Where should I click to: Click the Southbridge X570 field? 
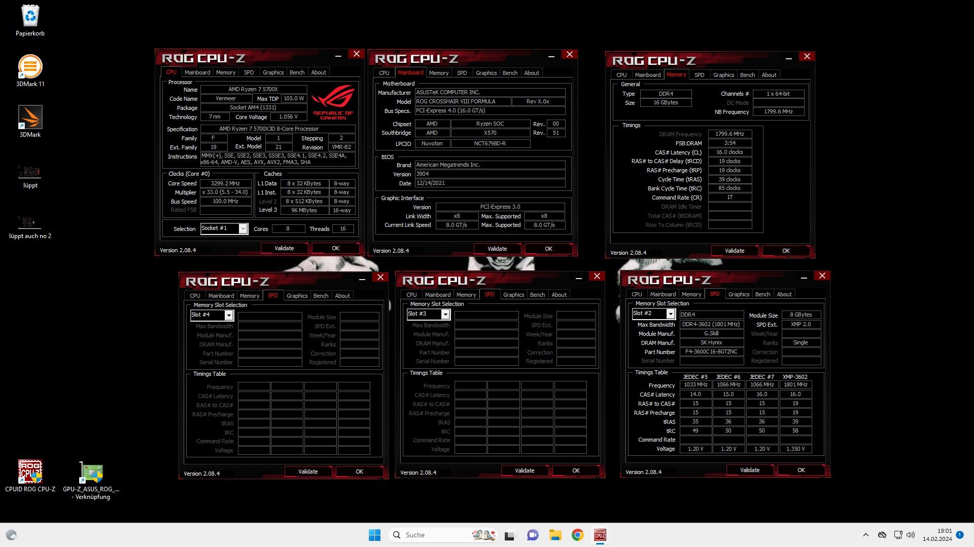[x=490, y=133]
